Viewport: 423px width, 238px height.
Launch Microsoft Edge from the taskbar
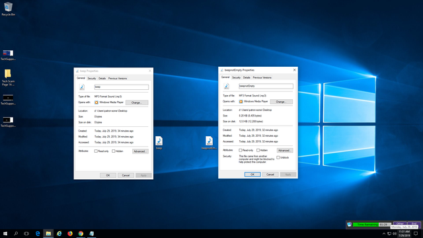pos(38,233)
